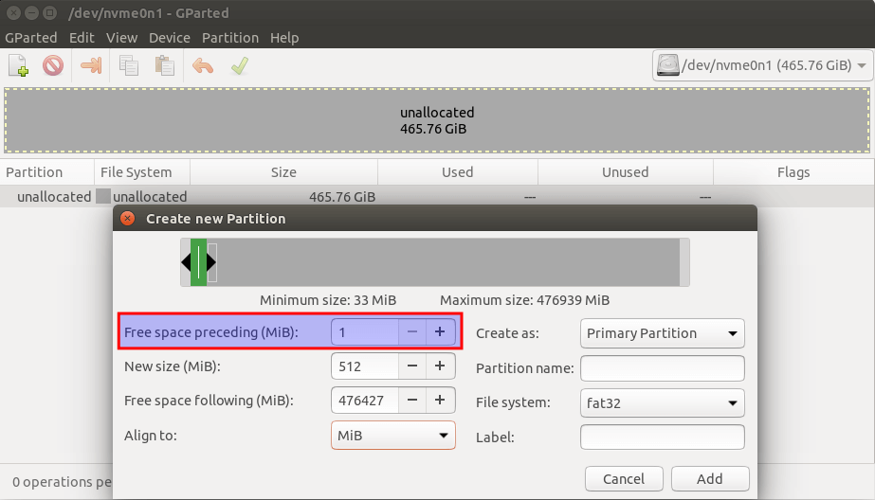The height and width of the screenshot is (500, 875).
Task: Click the New partition toolbar icon
Action: coord(18,66)
